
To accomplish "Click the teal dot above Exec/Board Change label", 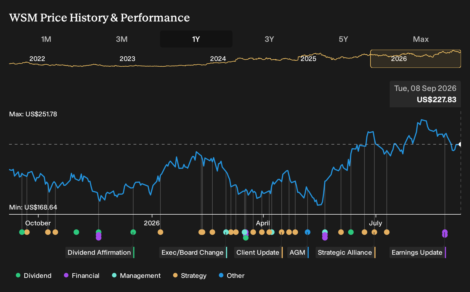I will click(226, 232).
